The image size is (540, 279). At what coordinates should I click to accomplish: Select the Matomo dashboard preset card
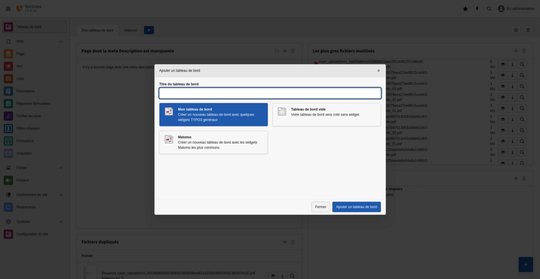(214, 142)
